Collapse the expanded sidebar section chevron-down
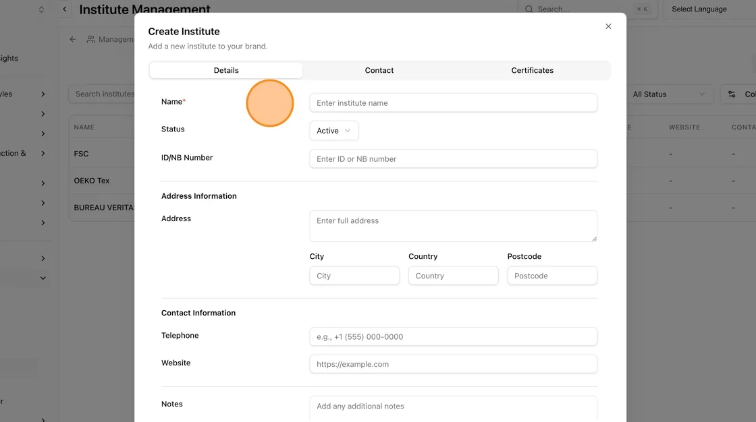The image size is (756, 422). 43,278
